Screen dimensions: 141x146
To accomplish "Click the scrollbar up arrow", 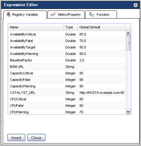I will 128,33.
